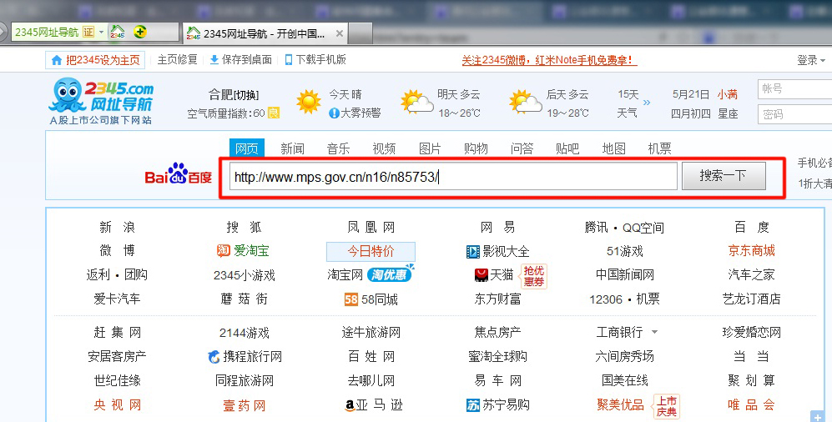Screen dimensions: 832x422
Task: Click the Baidu search text box
Action: coord(453,176)
